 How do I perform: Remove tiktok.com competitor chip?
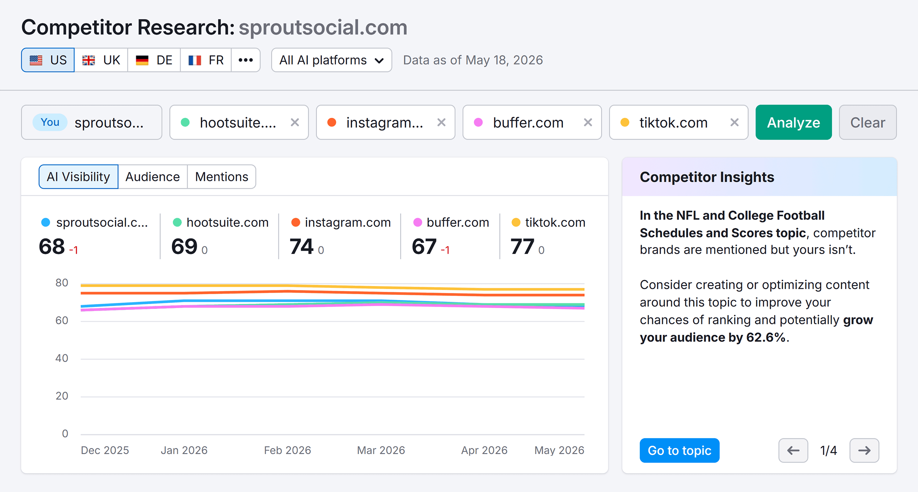734,122
